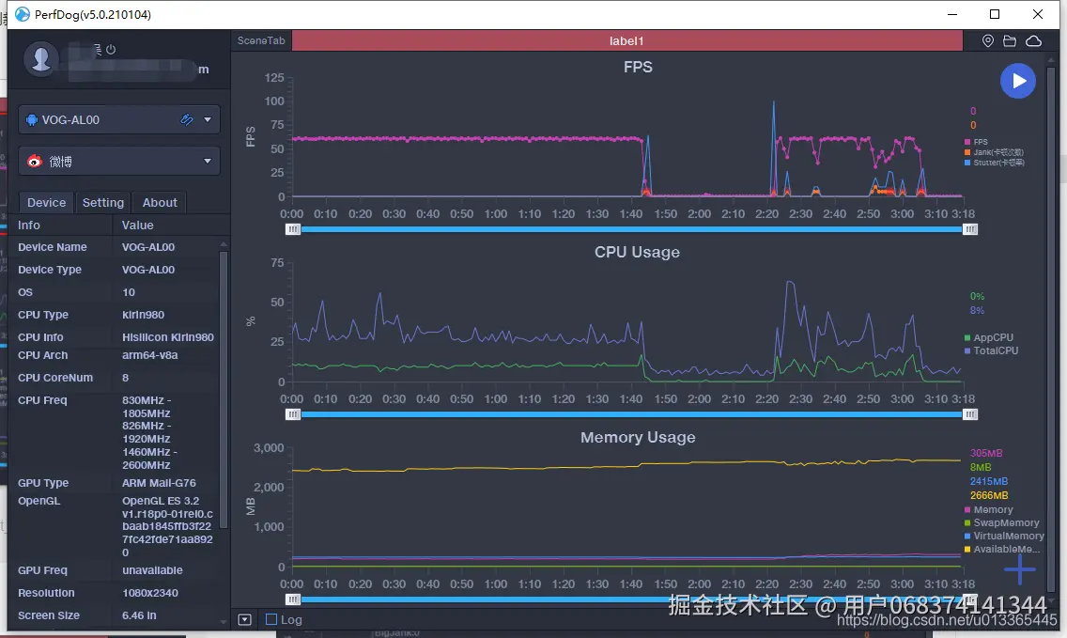Click the blue plus add-chart icon
This screenshot has height=638, width=1067.
click(1019, 569)
